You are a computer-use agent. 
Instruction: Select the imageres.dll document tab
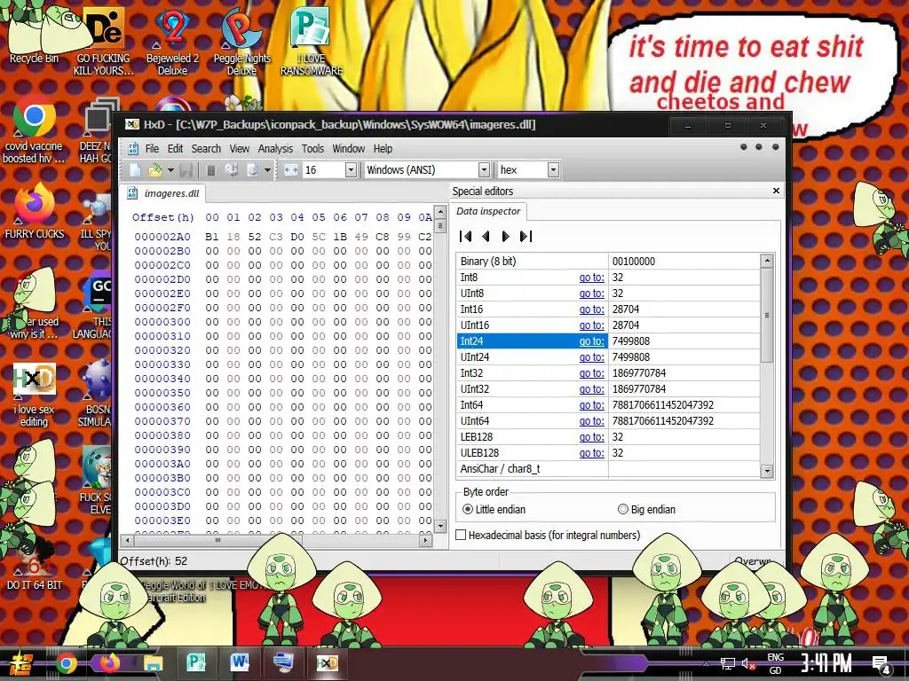[x=163, y=193]
